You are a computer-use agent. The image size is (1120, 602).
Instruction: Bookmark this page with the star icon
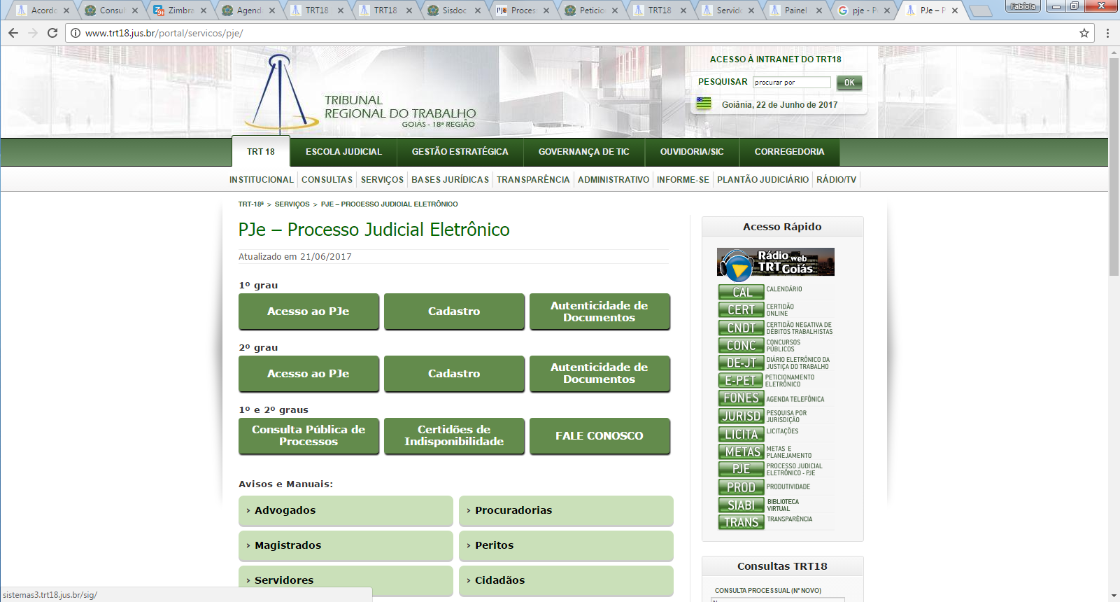1084,33
